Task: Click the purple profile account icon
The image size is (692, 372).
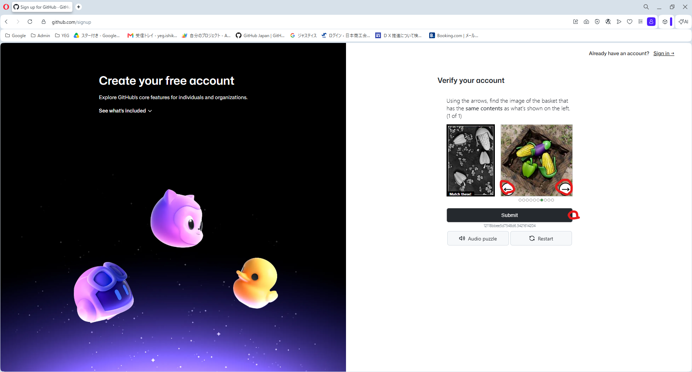Action: click(x=651, y=22)
